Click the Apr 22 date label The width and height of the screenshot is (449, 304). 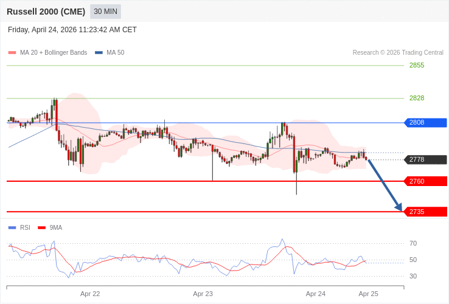click(x=90, y=294)
